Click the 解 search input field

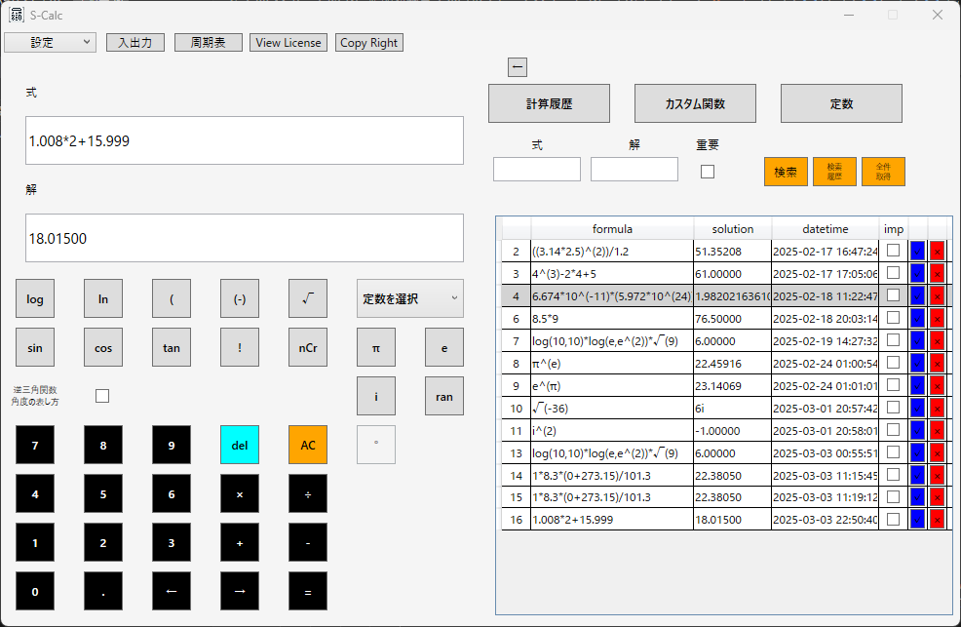click(x=634, y=169)
